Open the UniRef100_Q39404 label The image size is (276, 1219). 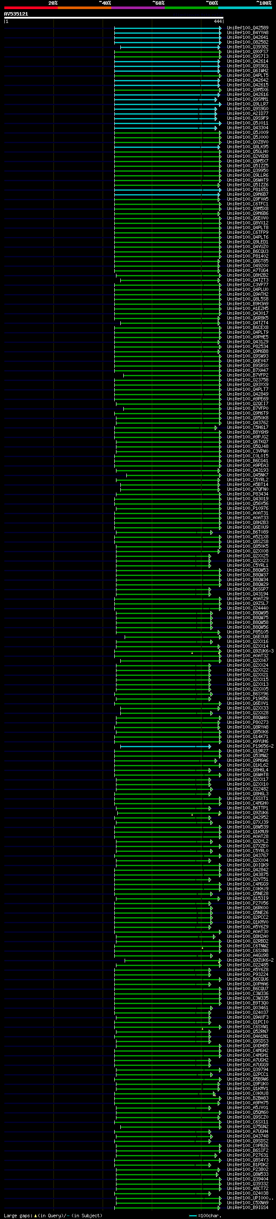(x=248, y=1179)
